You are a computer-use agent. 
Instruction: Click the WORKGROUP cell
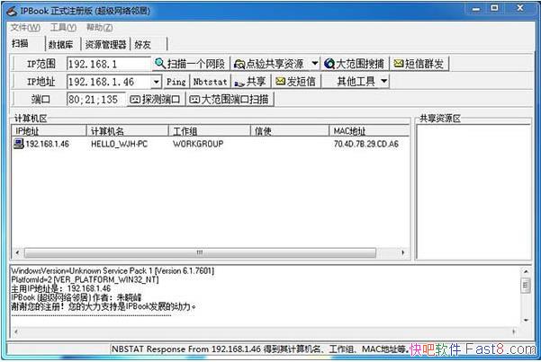click(198, 144)
